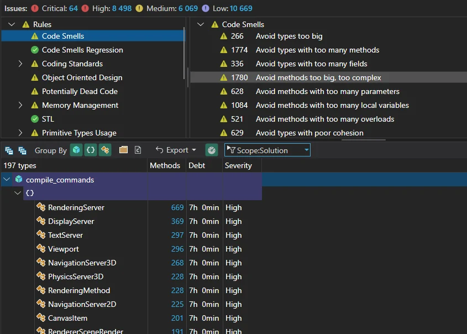Toggle the green debt gauge button

212,150
